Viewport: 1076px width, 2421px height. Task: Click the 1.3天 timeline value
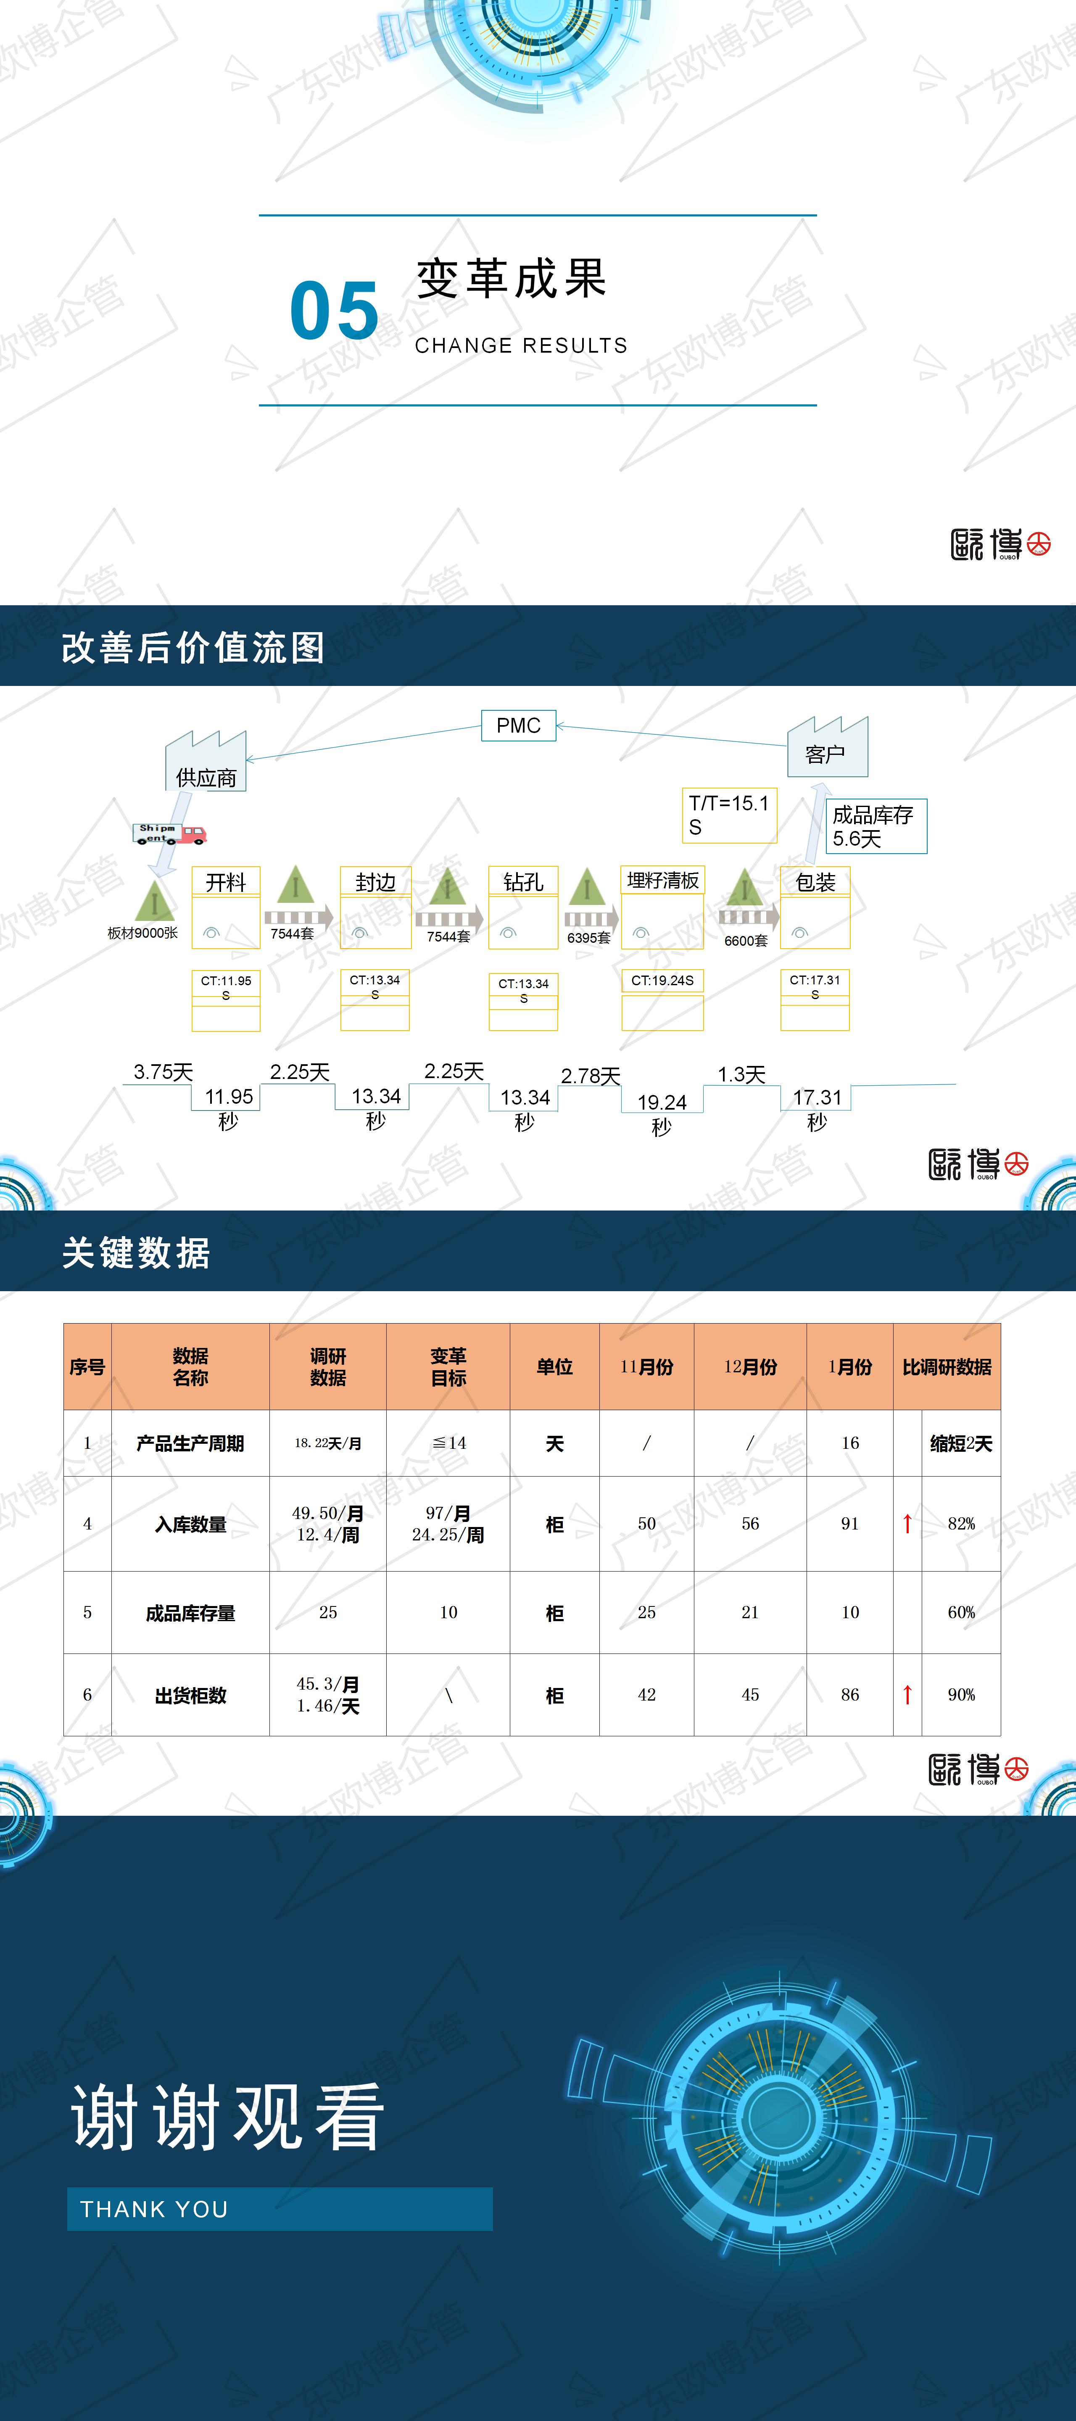point(741,1074)
